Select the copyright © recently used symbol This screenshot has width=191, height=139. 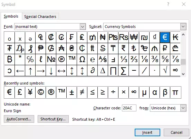point(40,92)
